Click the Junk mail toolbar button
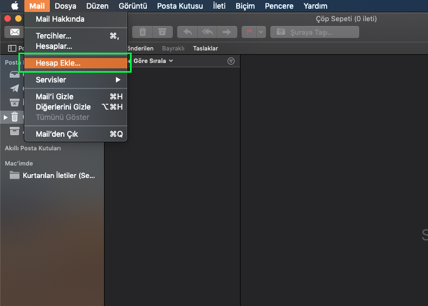 [x=163, y=32]
